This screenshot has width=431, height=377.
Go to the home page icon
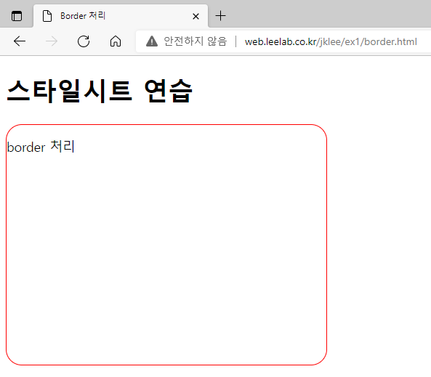click(x=116, y=41)
